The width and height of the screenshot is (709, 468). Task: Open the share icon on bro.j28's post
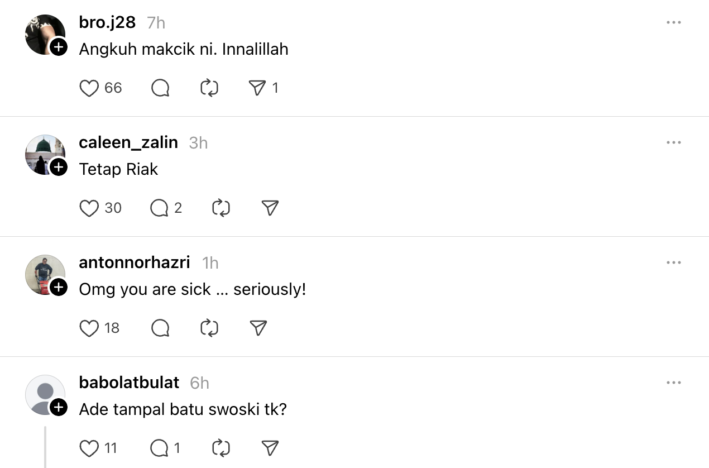pos(257,88)
